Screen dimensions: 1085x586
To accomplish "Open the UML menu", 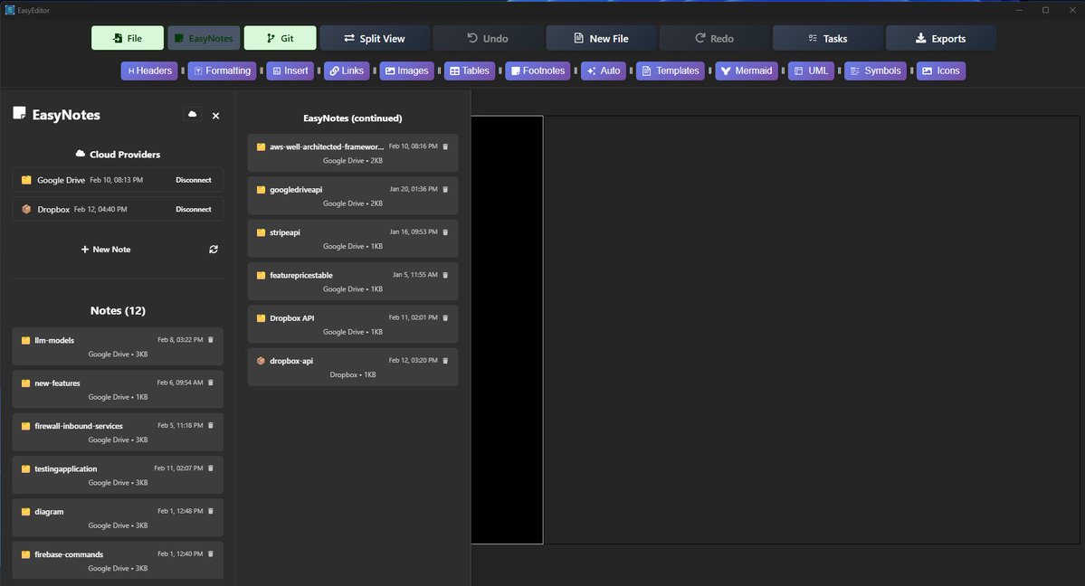I will tap(811, 71).
